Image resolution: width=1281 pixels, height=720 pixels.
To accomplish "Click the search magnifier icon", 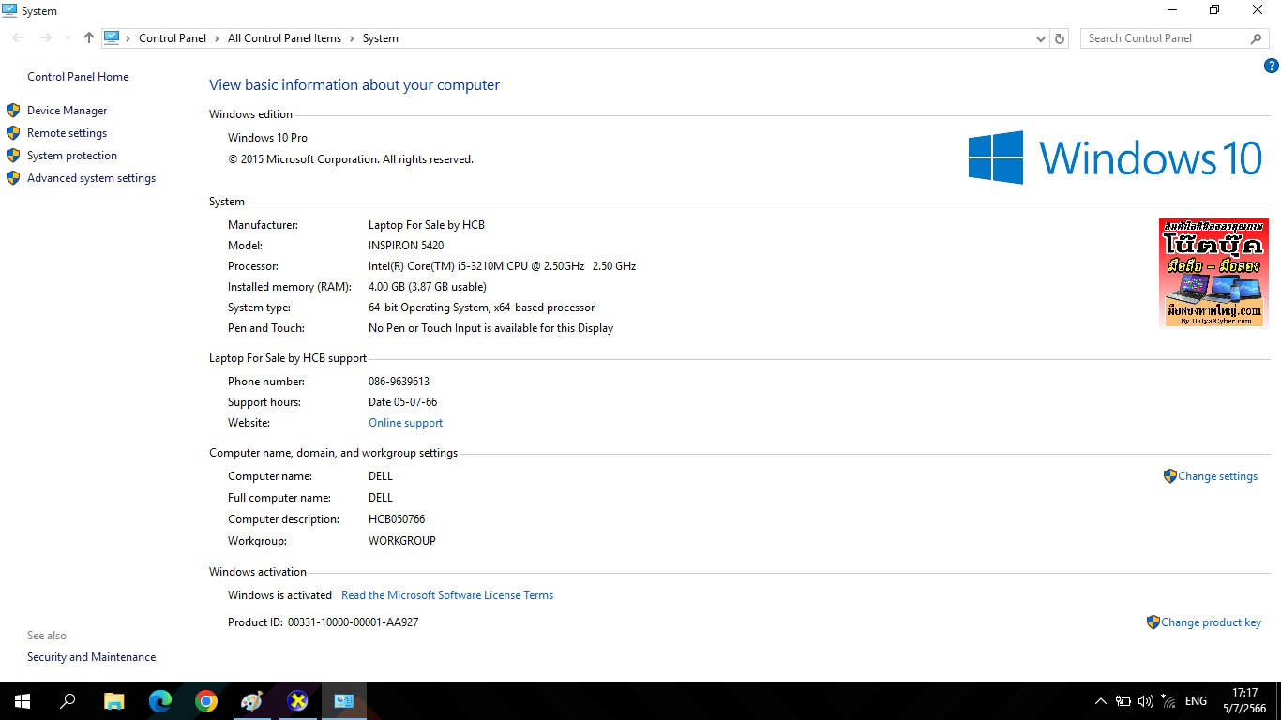I will (1256, 38).
